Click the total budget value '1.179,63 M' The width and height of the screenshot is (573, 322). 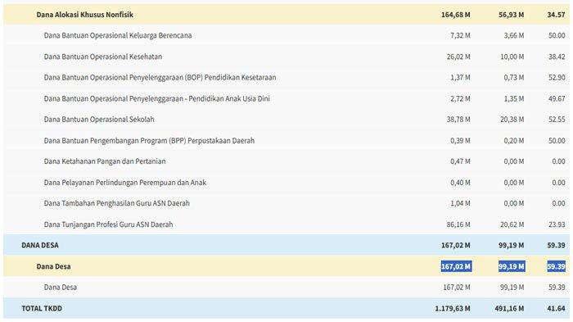click(453, 308)
